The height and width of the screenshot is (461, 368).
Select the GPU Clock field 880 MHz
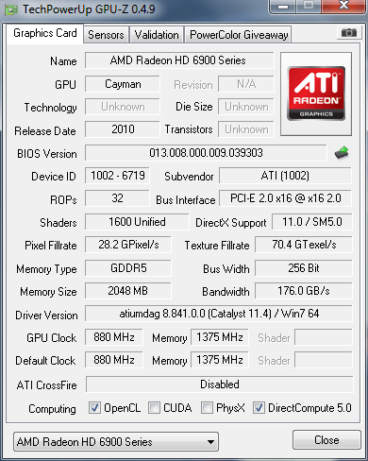click(x=114, y=337)
